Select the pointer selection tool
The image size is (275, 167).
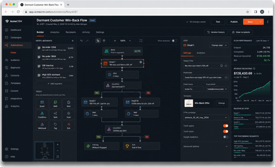coord(98,41)
